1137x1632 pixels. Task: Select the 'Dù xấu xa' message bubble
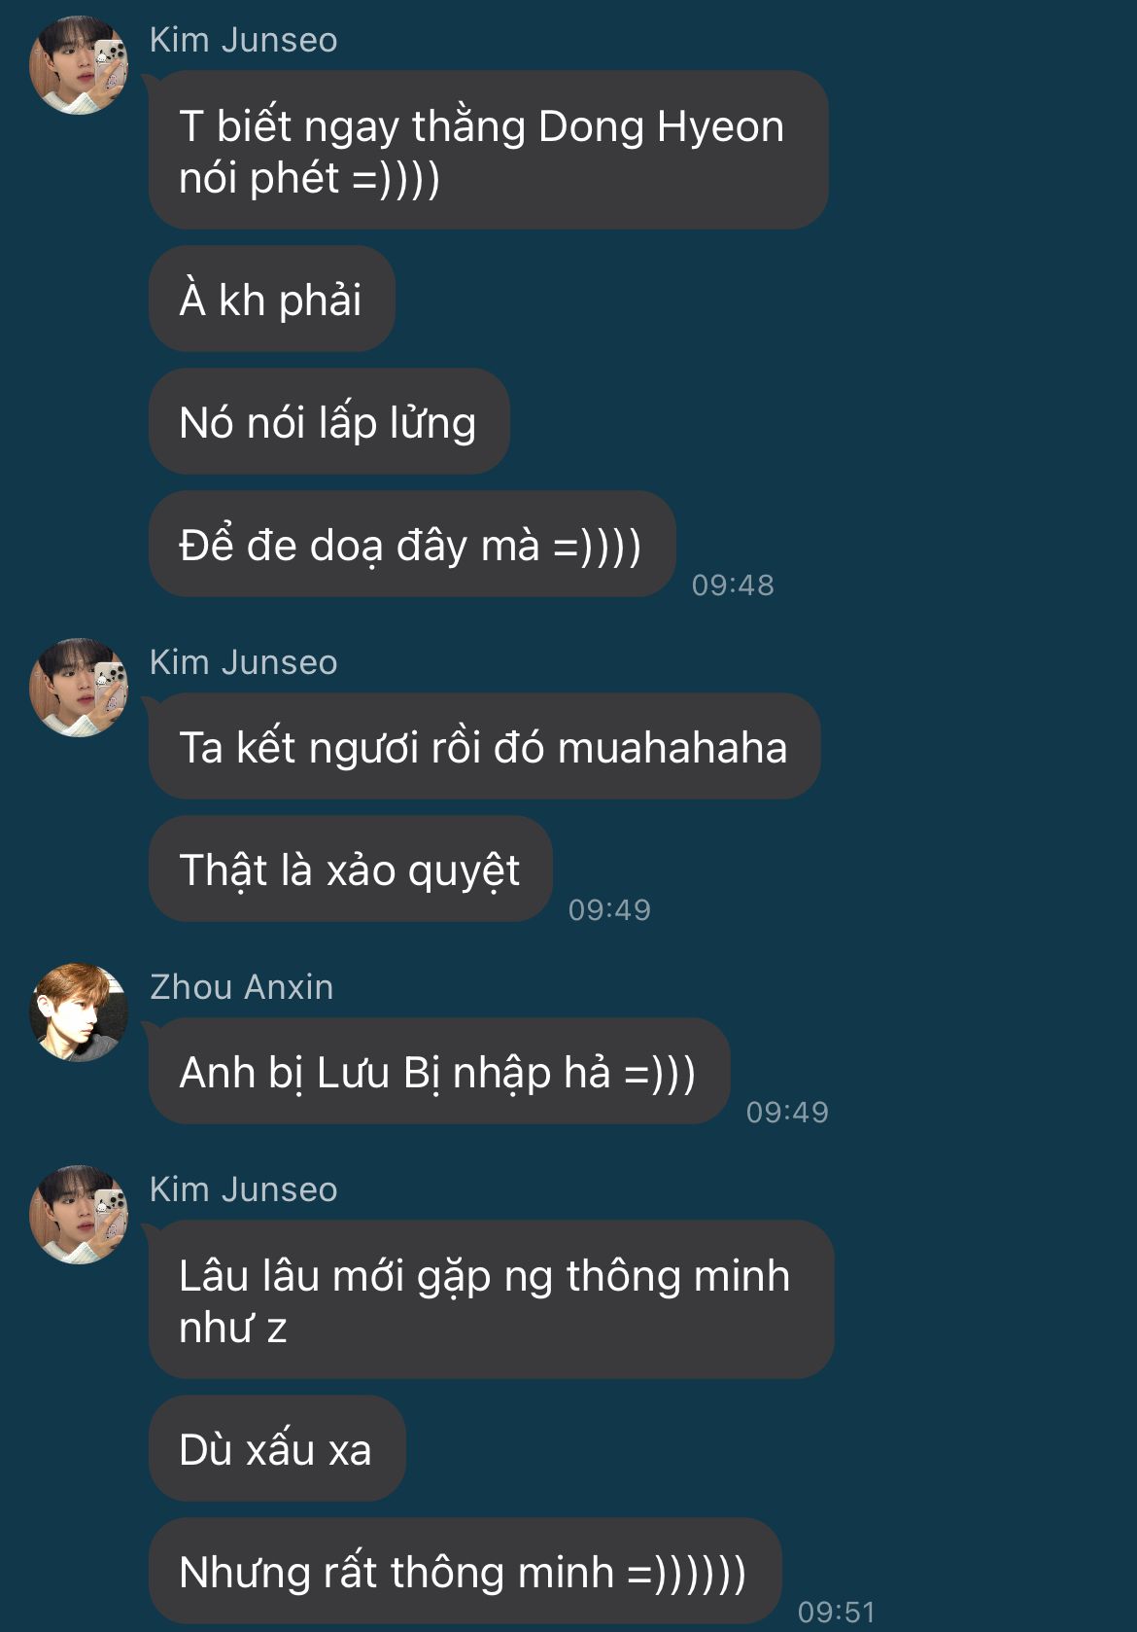click(x=277, y=1448)
